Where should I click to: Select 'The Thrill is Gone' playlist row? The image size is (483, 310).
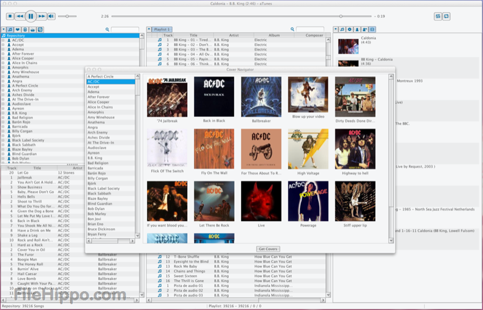[236, 281]
